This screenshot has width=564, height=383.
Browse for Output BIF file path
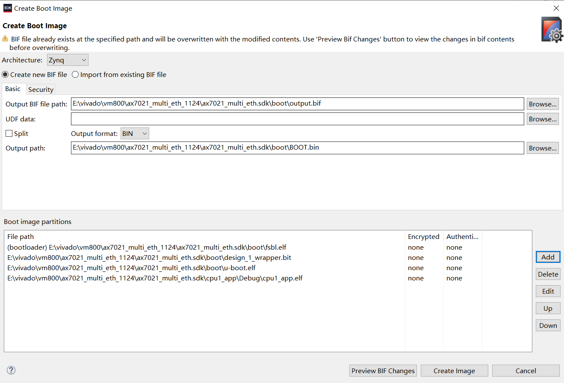coord(543,104)
